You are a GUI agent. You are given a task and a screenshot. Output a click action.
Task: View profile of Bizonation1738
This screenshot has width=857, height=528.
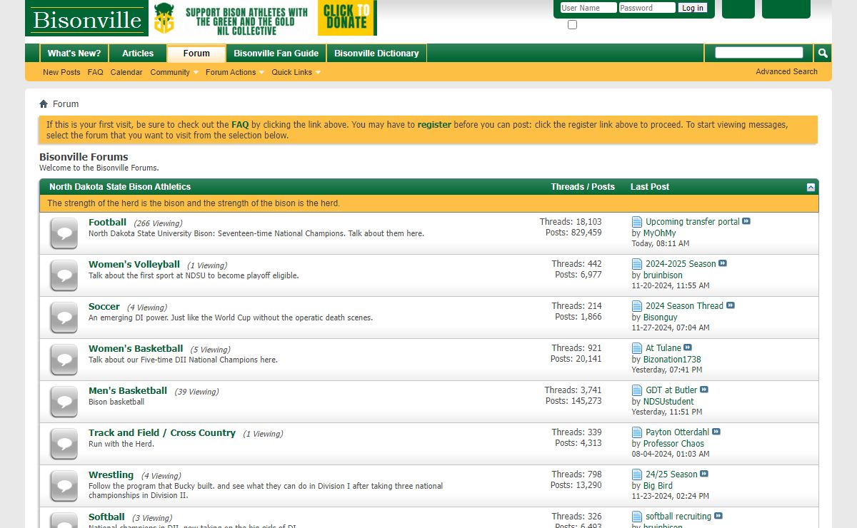(672, 360)
